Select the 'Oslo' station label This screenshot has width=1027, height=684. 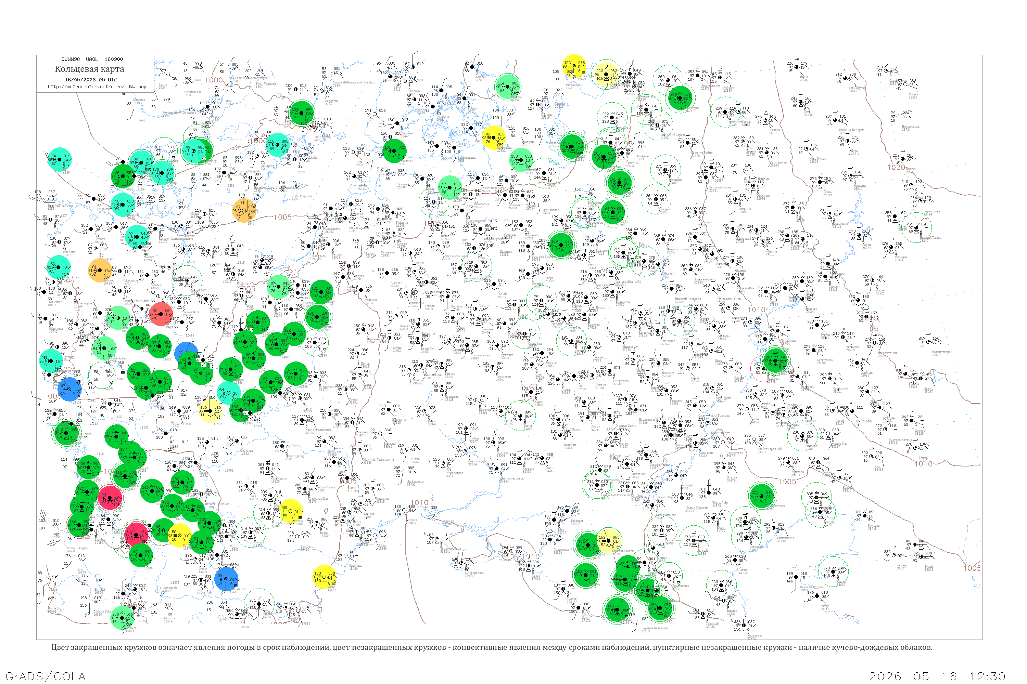(x=229, y=101)
